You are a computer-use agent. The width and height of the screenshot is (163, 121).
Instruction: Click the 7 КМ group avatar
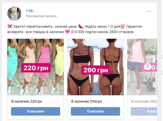(x=14, y=13)
